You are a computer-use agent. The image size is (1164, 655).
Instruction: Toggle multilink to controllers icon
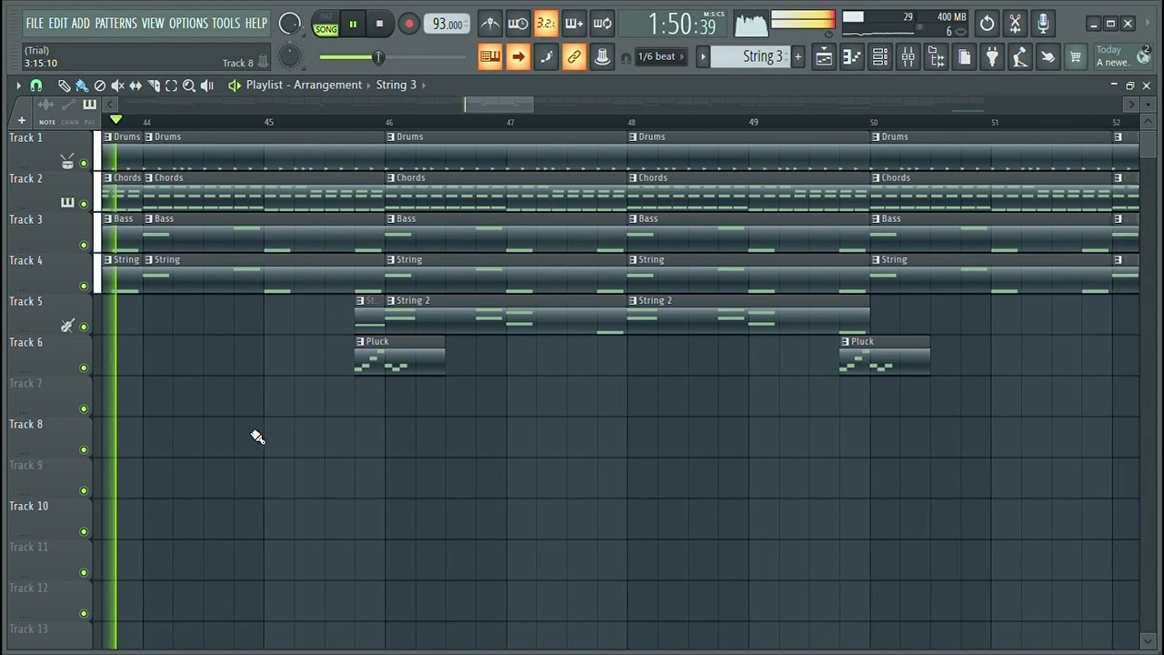[602, 57]
